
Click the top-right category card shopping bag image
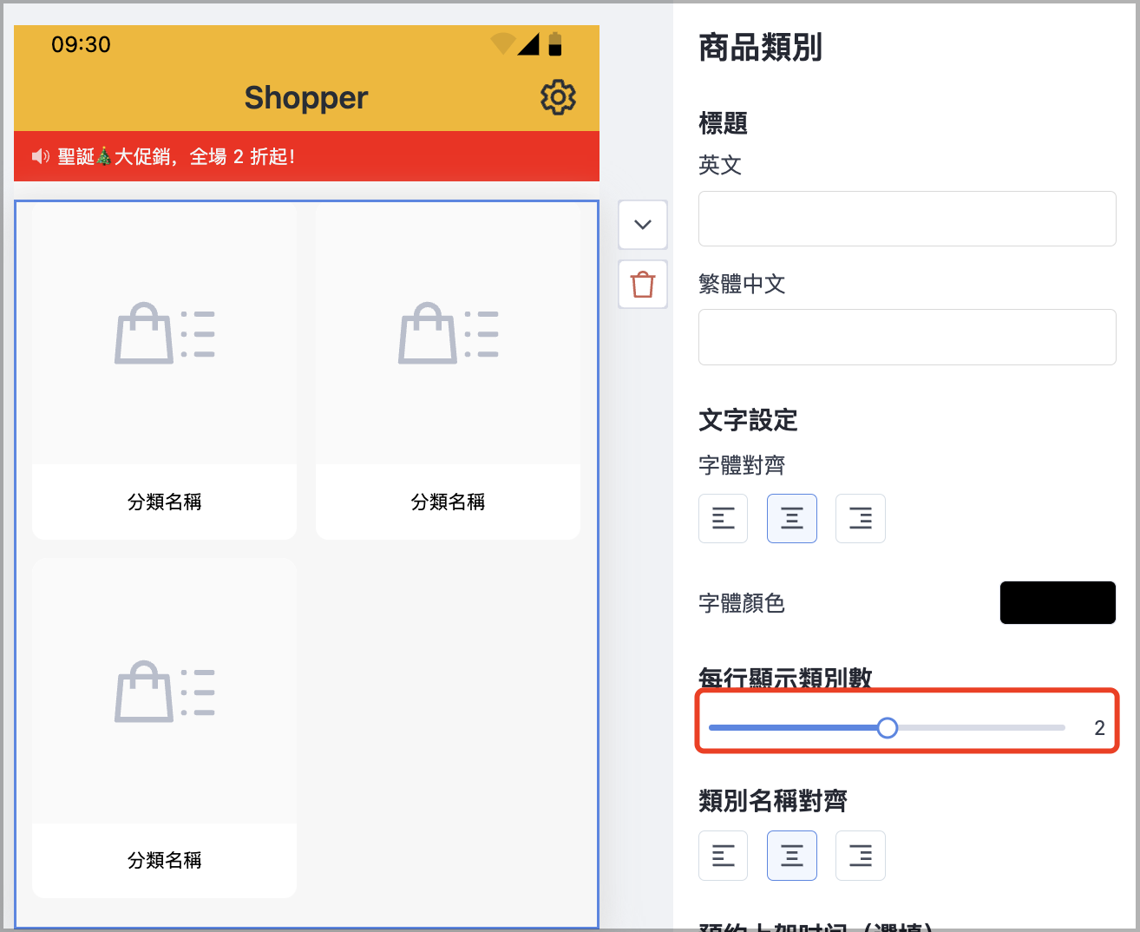448,333
